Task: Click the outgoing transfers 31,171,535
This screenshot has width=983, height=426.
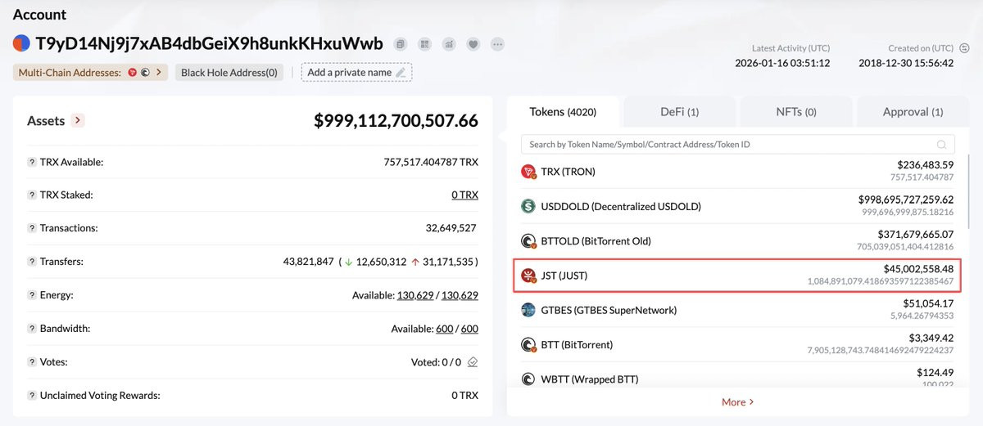Action: (x=448, y=262)
